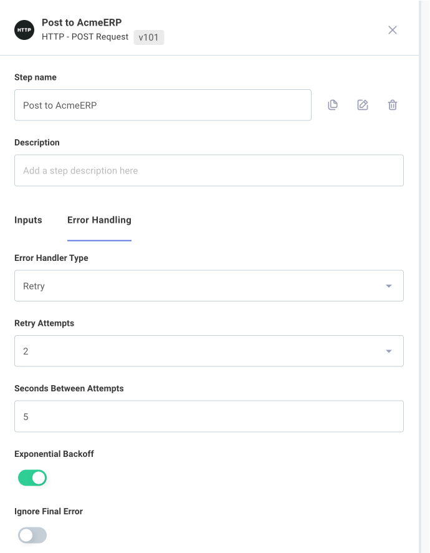The width and height of the screenshot is (430, 553).
Task: Click the HTTP - POST Request subtitle
Action: pyautogui.click(x=85, y=37)
